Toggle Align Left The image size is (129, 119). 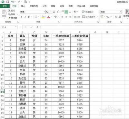click(x=63, y=17)
